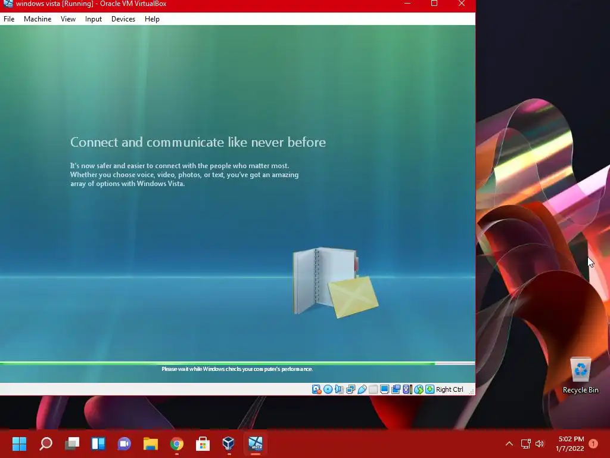Image resolution: width=610 pixels, height=458 pixels.
Task: Click the 'Please wait while Windows checks' message
Action: click(237, 369)
